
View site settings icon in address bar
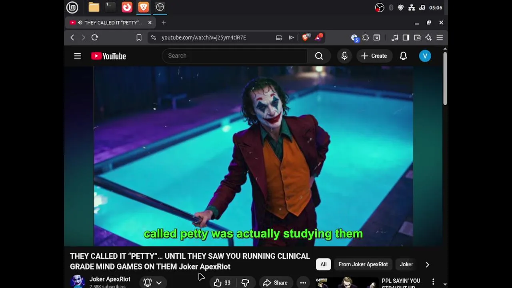(153, 38)
